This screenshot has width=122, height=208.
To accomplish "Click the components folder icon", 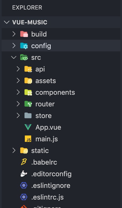I will pyautogui.click(x=28, y=92).
